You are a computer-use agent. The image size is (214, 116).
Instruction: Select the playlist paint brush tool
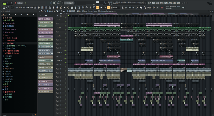click(48, 11)
